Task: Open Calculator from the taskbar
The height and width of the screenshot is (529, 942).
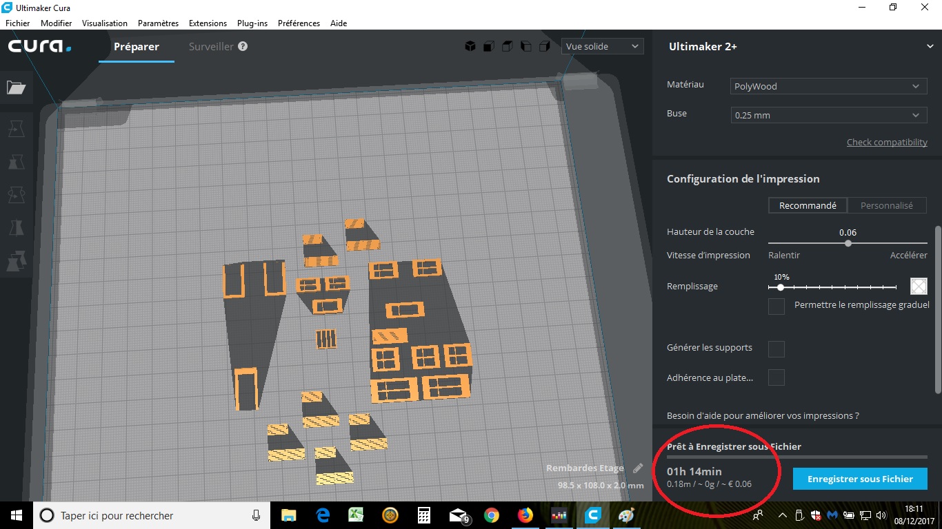Action: coord(423,515)
